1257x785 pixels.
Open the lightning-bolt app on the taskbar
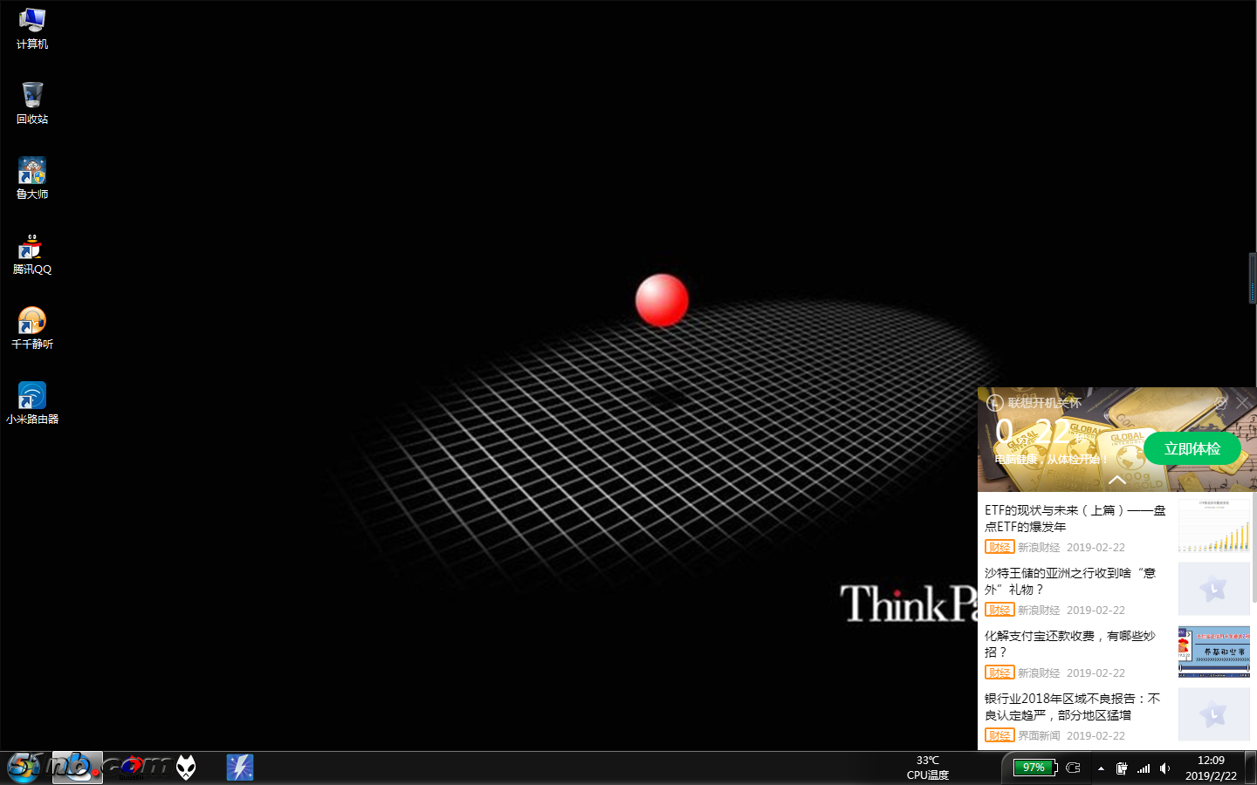[x=240, y=768]
